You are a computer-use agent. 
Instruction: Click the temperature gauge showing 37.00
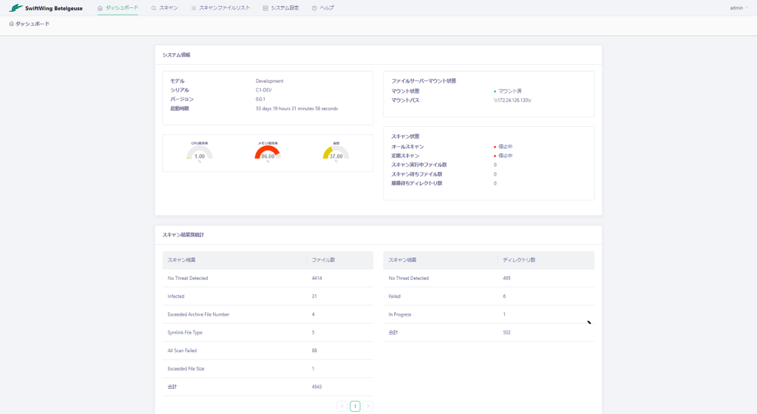336,153
